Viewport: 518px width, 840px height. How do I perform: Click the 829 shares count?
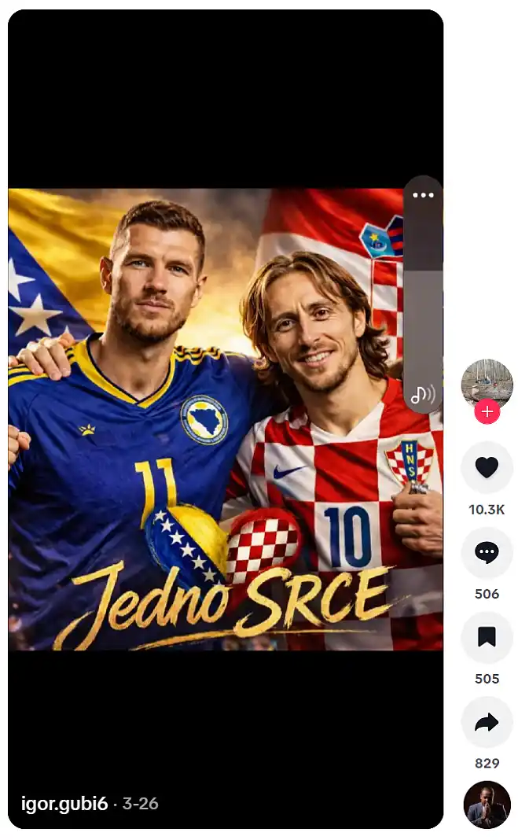tap(487, 764)
